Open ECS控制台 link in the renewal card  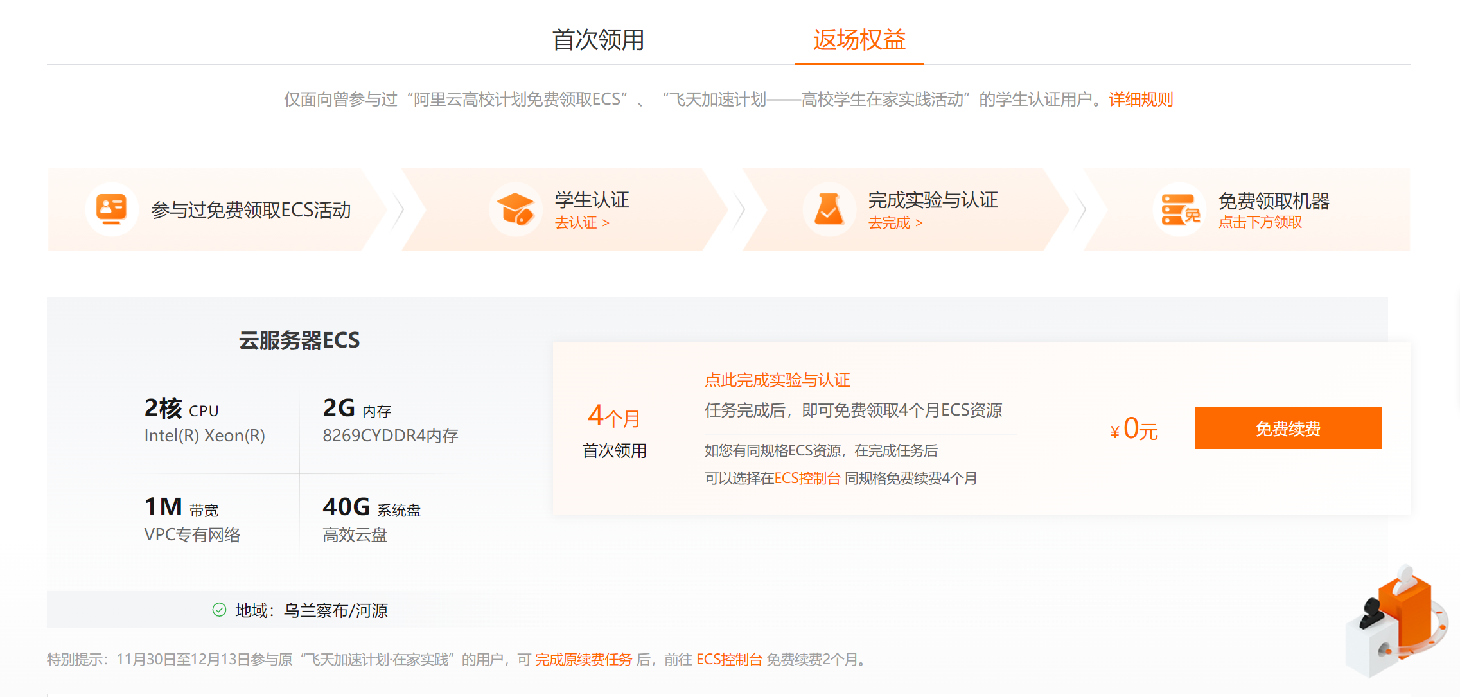(807, 479)
